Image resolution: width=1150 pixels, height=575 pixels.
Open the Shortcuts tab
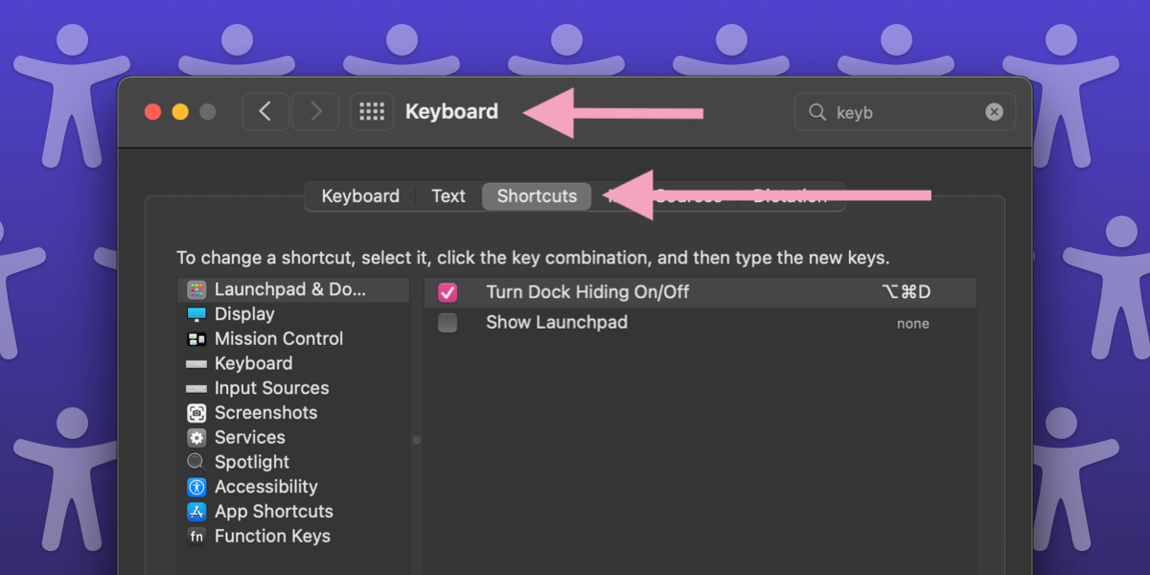(x=537, y=196)
